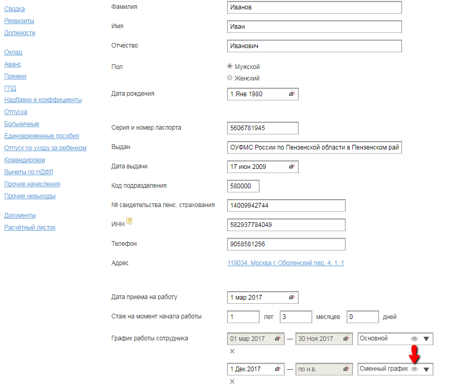The height and width of the screenshot is (388, 449).
Task: Remove the 1 Дек 2017 schedule row
Action: (232, 381)
